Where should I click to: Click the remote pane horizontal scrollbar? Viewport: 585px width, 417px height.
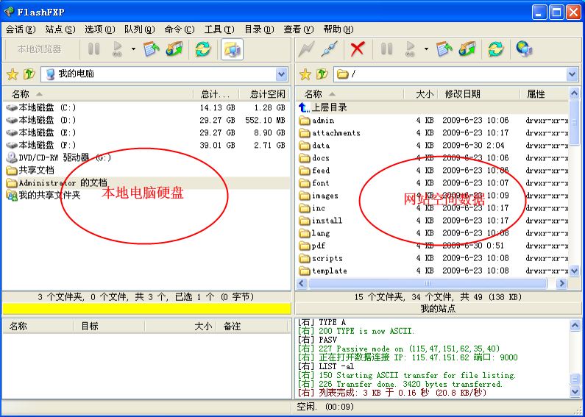(x=427, y=283)
